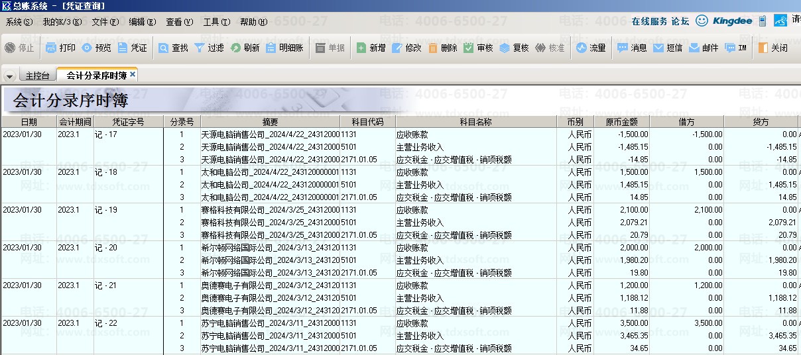Screen dimensions: 801x355
Task: Select voucher number 记 - 17
Action: click(105, 134)
